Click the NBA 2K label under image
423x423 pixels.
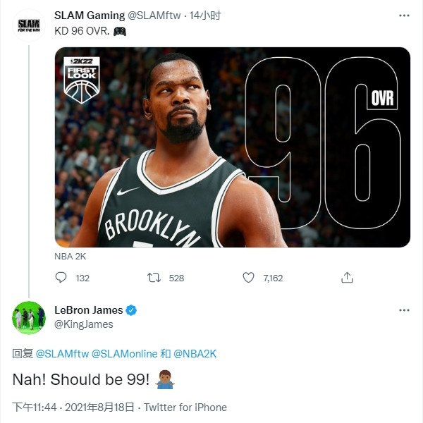click(x=70, y=257)
